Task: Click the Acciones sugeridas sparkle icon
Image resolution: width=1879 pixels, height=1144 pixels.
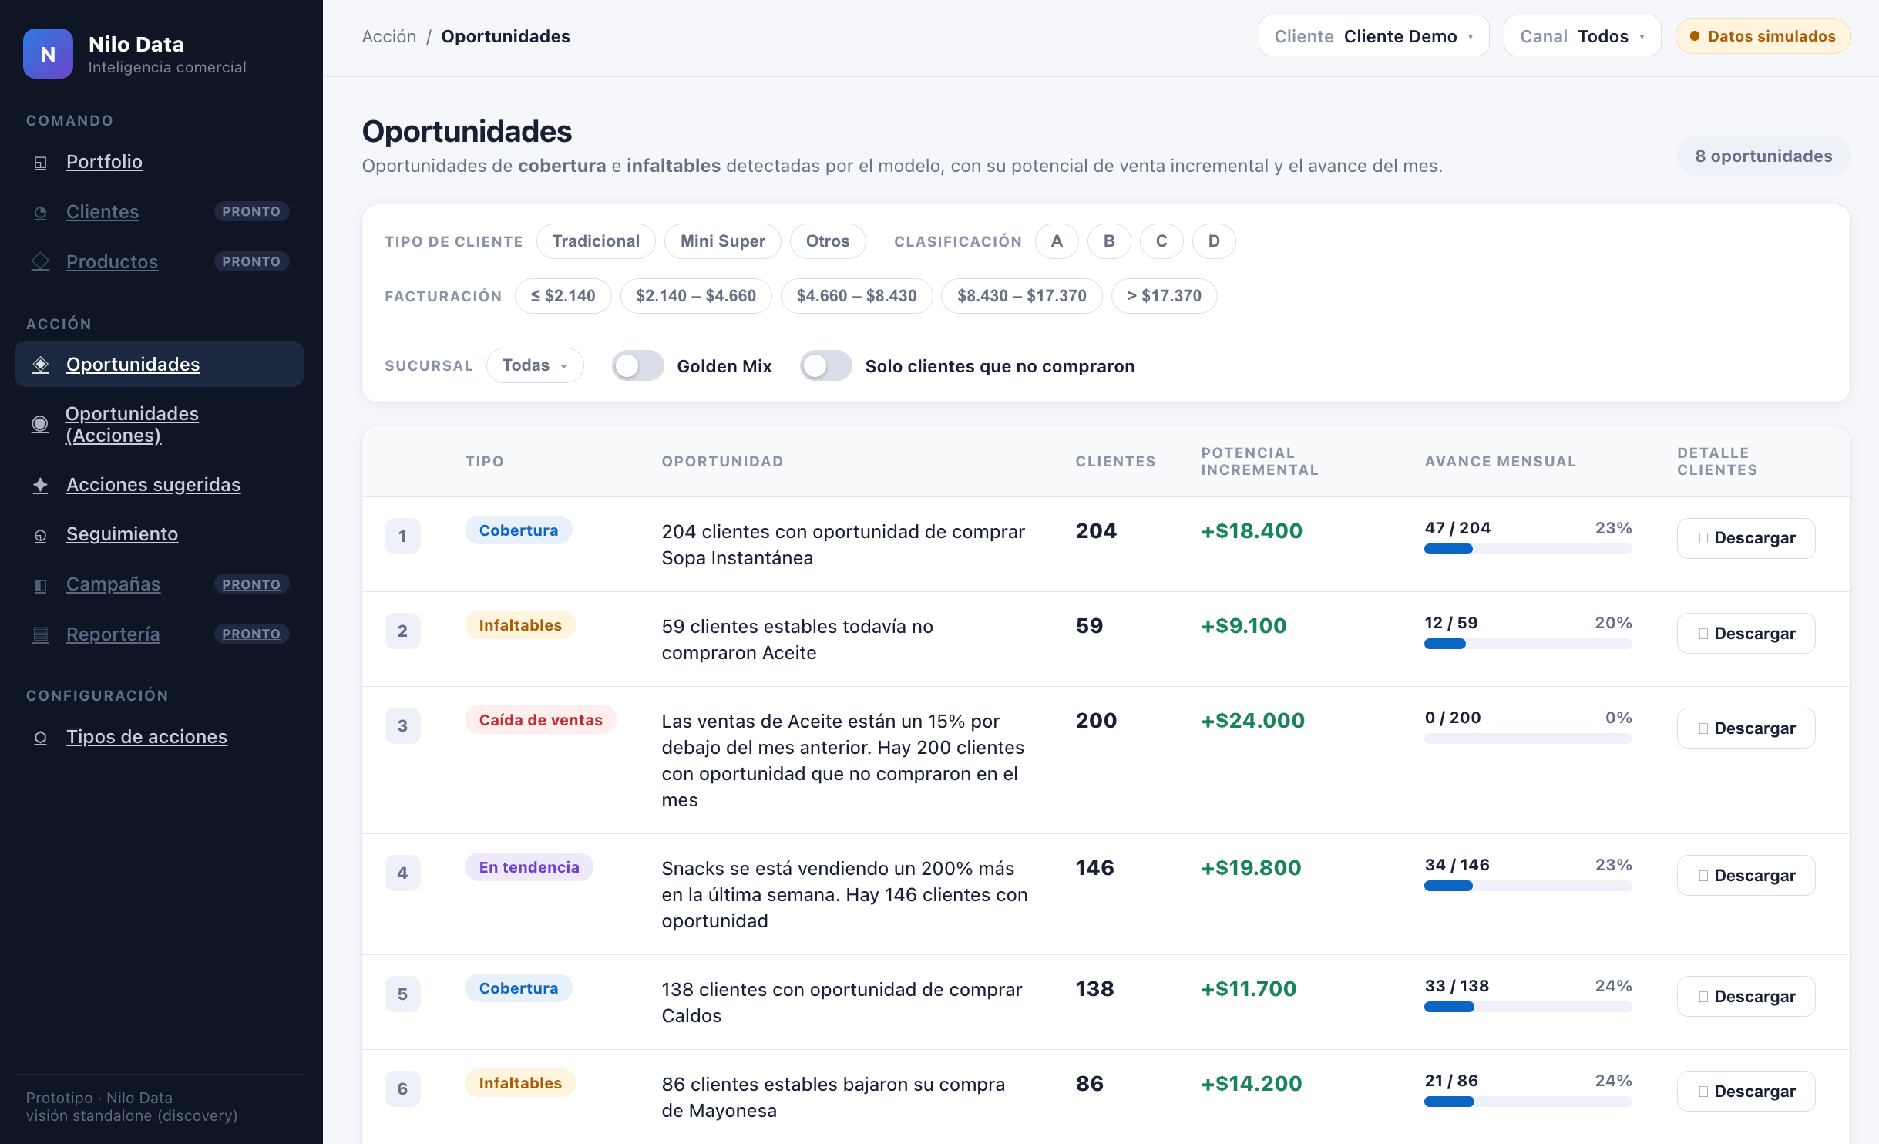Action: click(41, 485)
